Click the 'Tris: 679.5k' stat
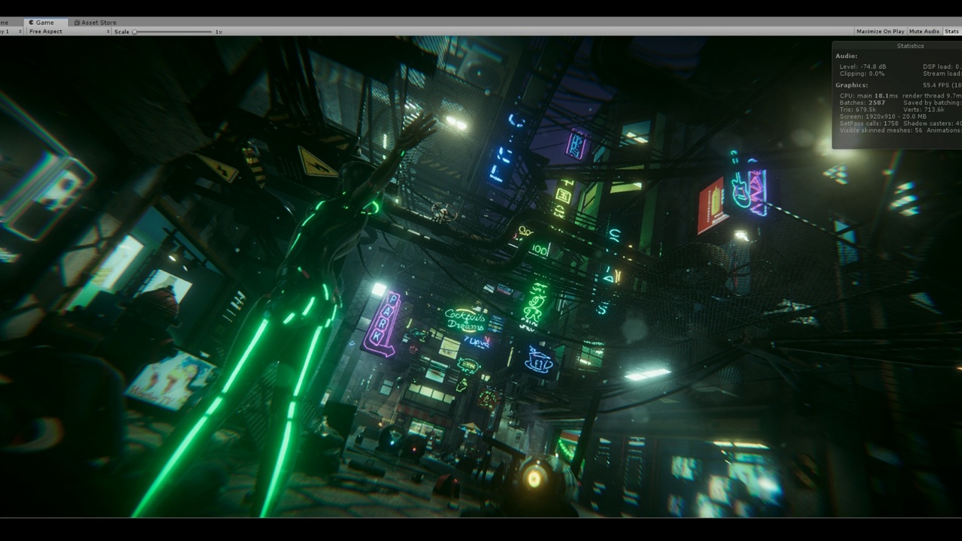The image size is (962, 541). tap(859, 110)
